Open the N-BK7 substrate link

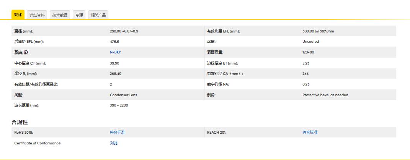click(115, 52)
